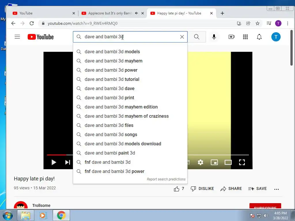Click in the YouTube search field
The width and height of the screenshot is (295, 221).
pos(130,37)
